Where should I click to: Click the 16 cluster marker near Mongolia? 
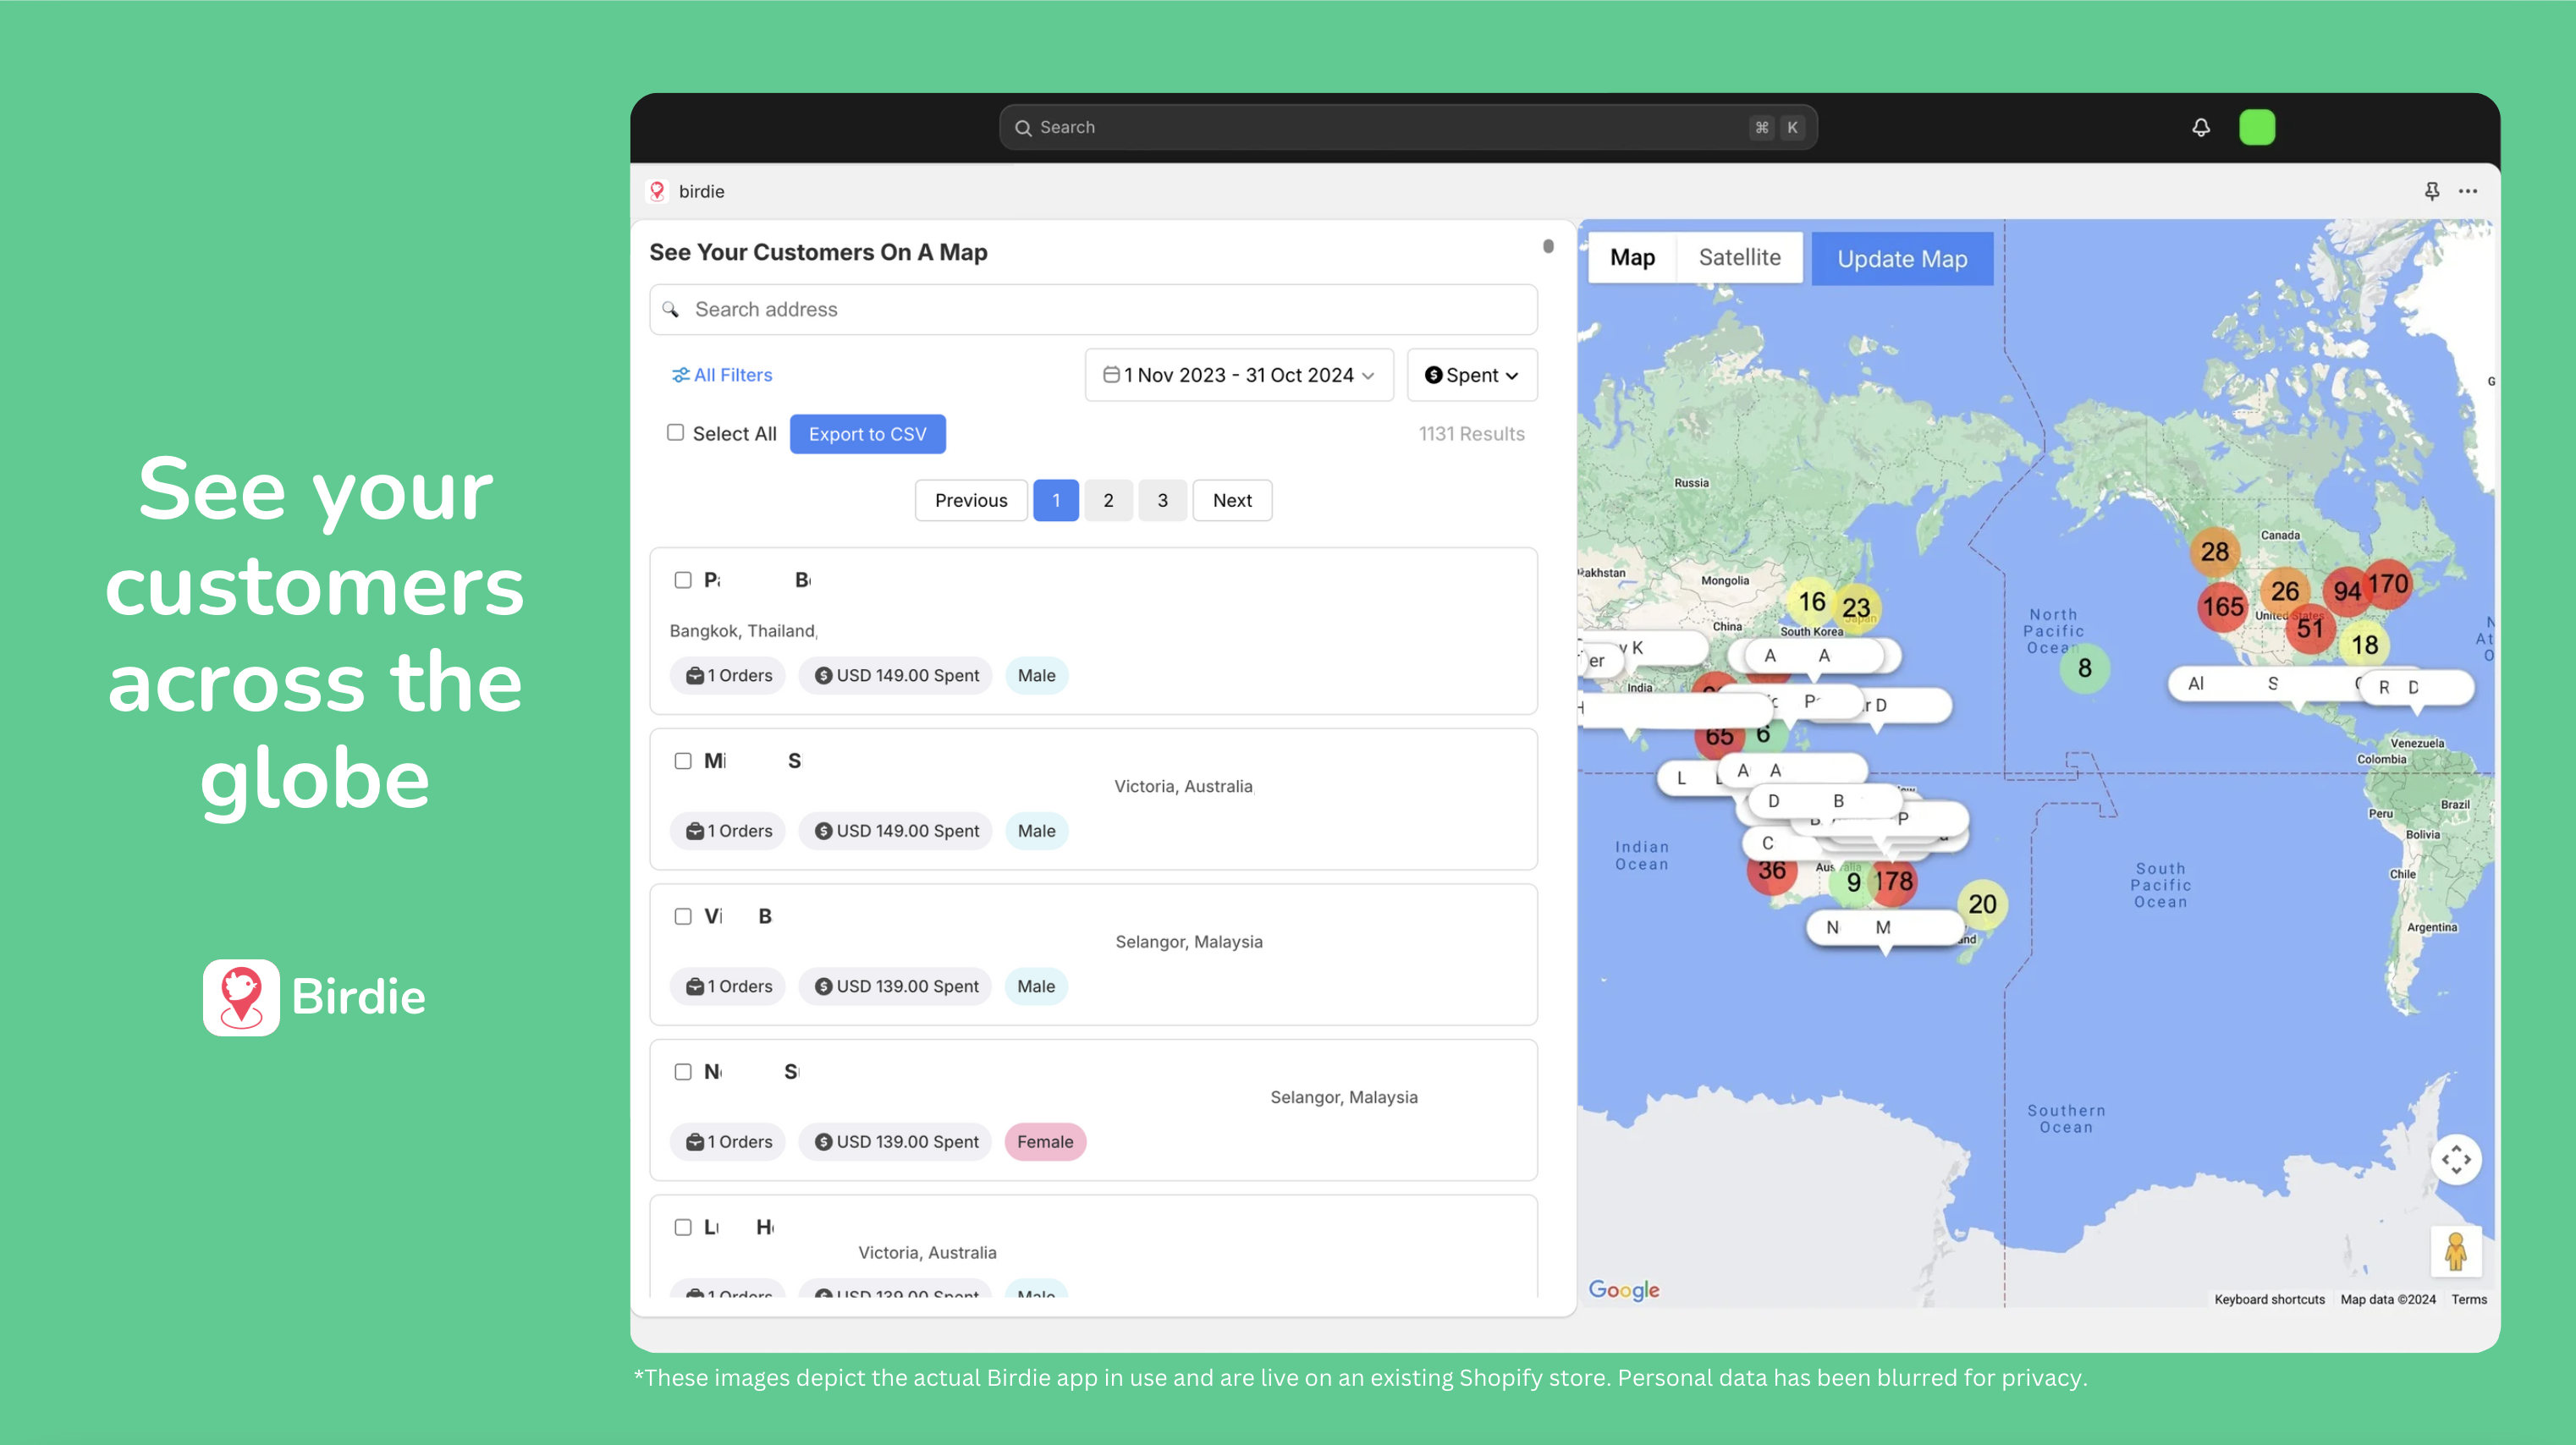(1812, 602)
